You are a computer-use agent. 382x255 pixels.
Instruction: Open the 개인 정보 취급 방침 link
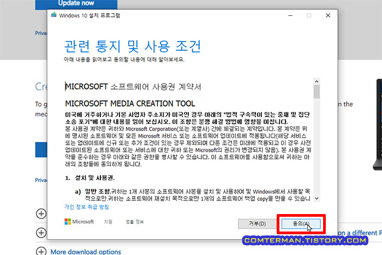click(86, 207)
